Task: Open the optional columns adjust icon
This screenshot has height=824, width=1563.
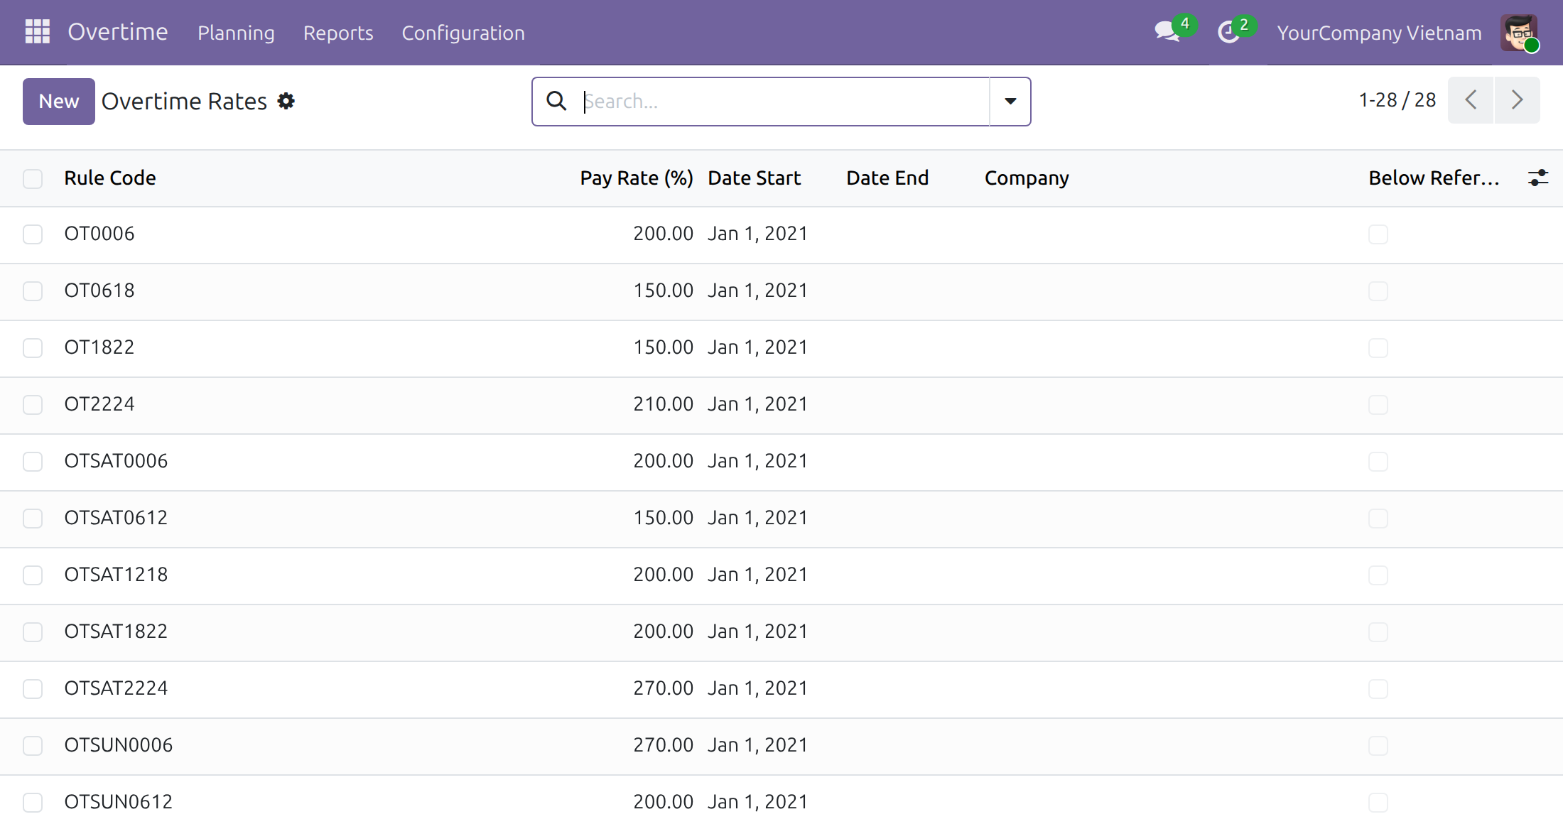Action: pyautogui.click(x=1538, y=178)
